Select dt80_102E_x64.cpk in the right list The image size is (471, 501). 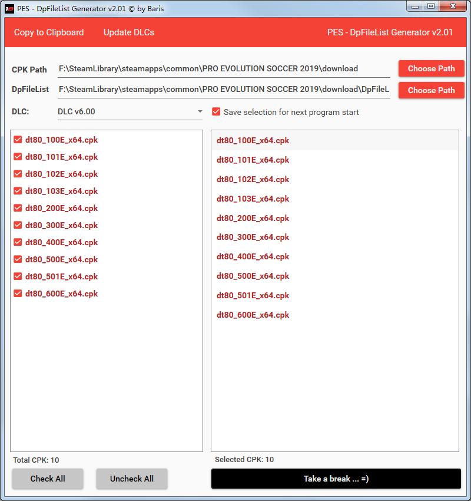pos(335,179)
